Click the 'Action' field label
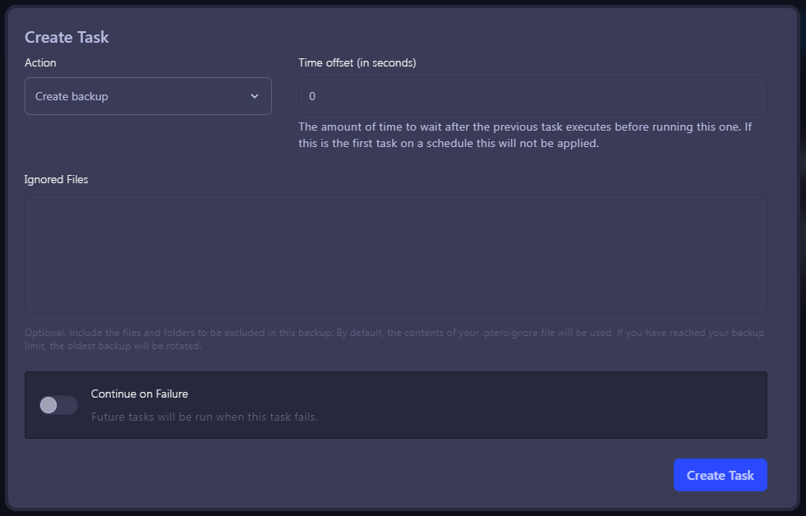The width and height of the screenshot is (806, 516). coord(40,62)
